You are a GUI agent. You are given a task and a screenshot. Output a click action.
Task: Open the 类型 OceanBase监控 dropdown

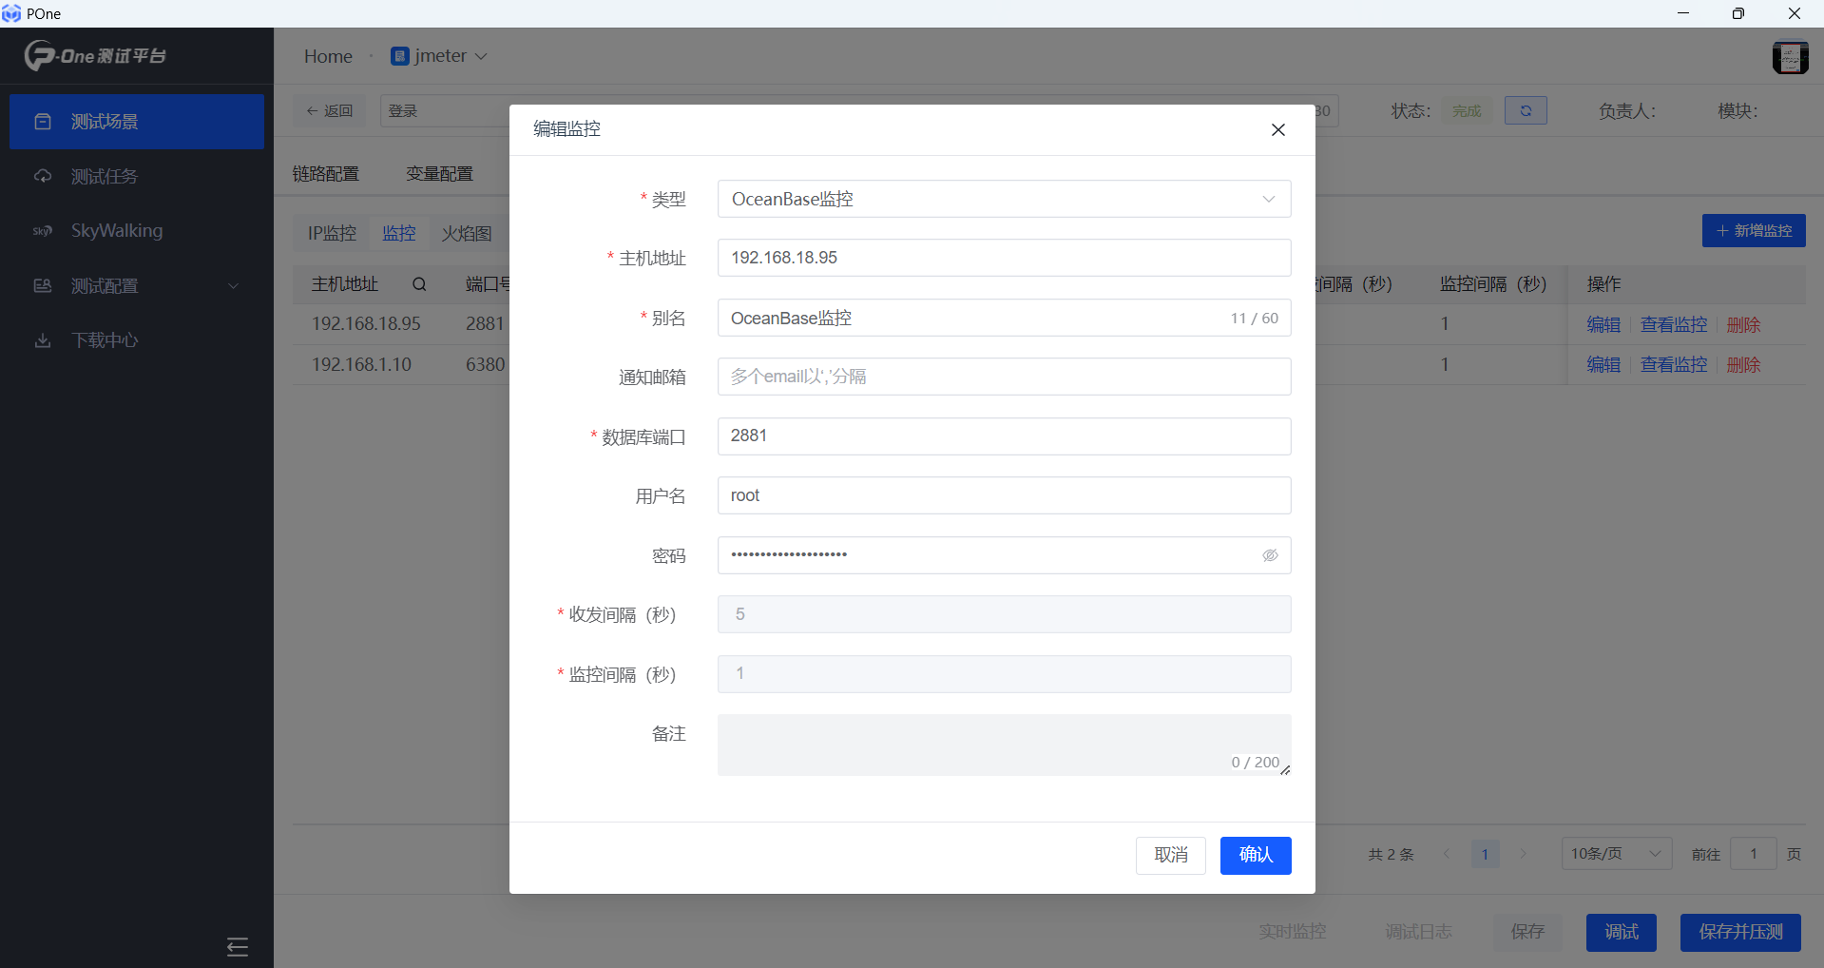(x=1003, y=200)
